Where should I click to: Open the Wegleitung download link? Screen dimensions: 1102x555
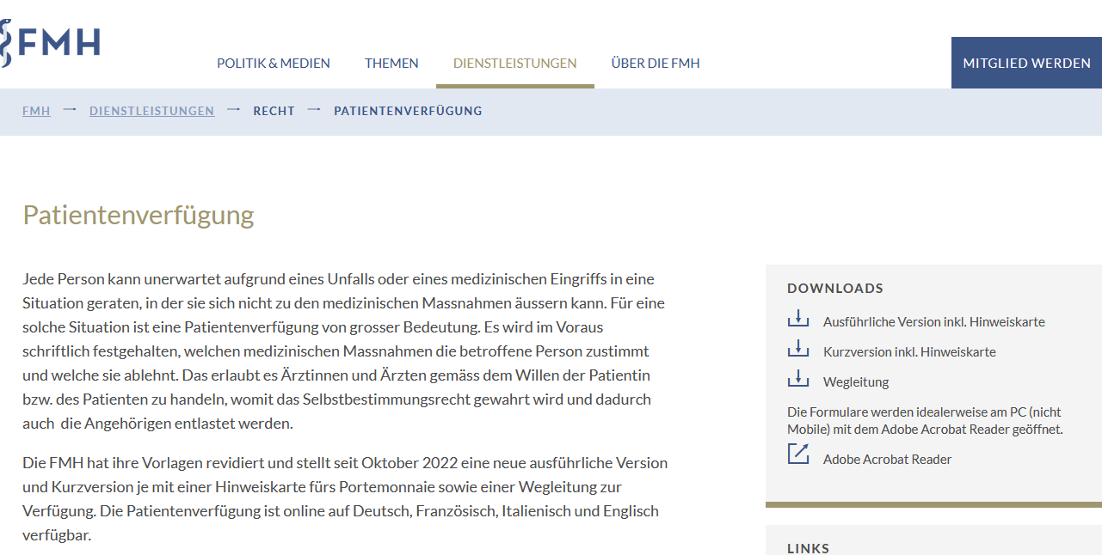[856, 382]
